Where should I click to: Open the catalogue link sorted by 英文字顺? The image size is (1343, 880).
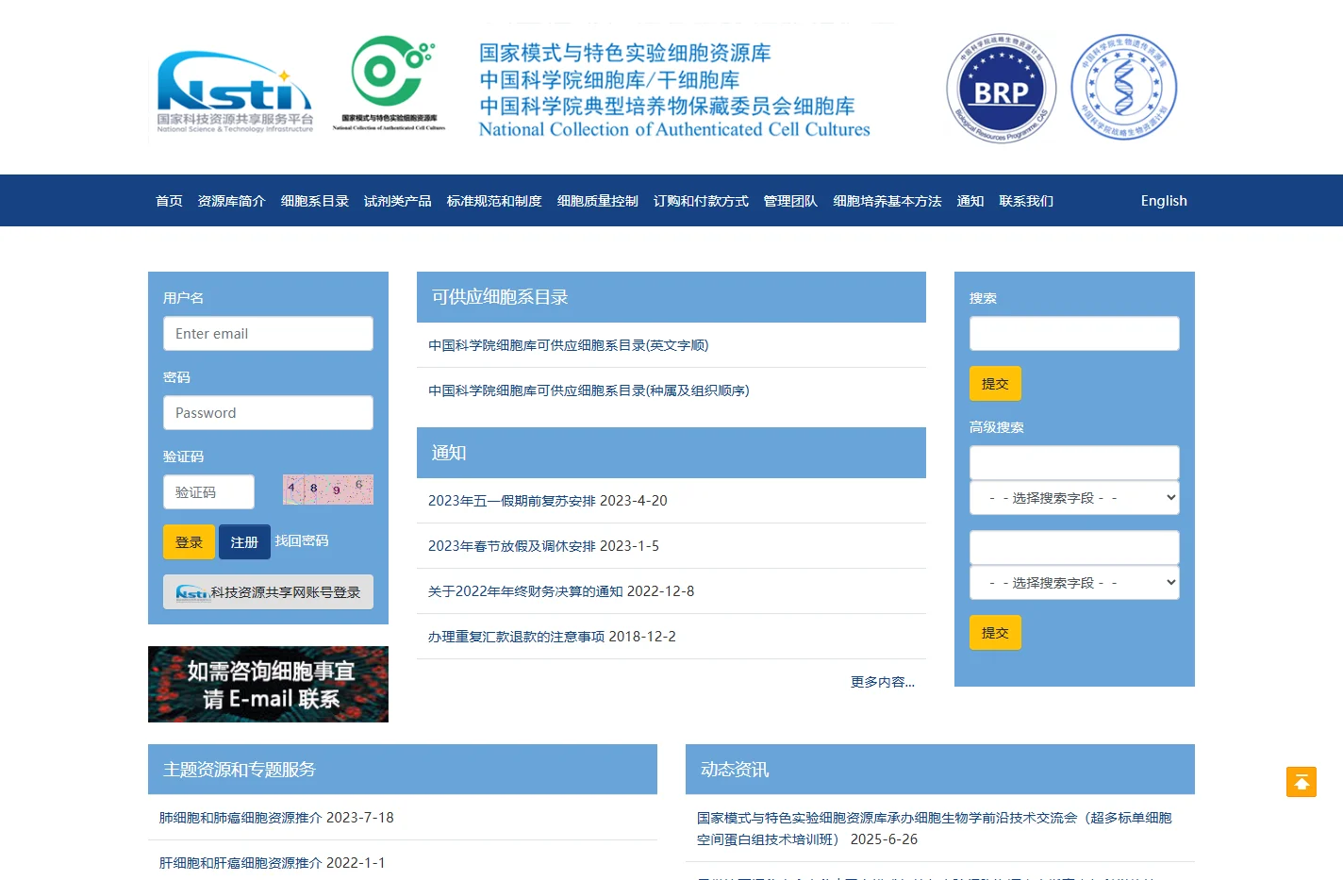569,345
